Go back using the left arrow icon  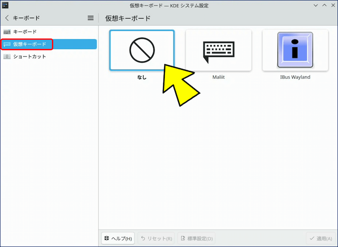coord(7,18)
